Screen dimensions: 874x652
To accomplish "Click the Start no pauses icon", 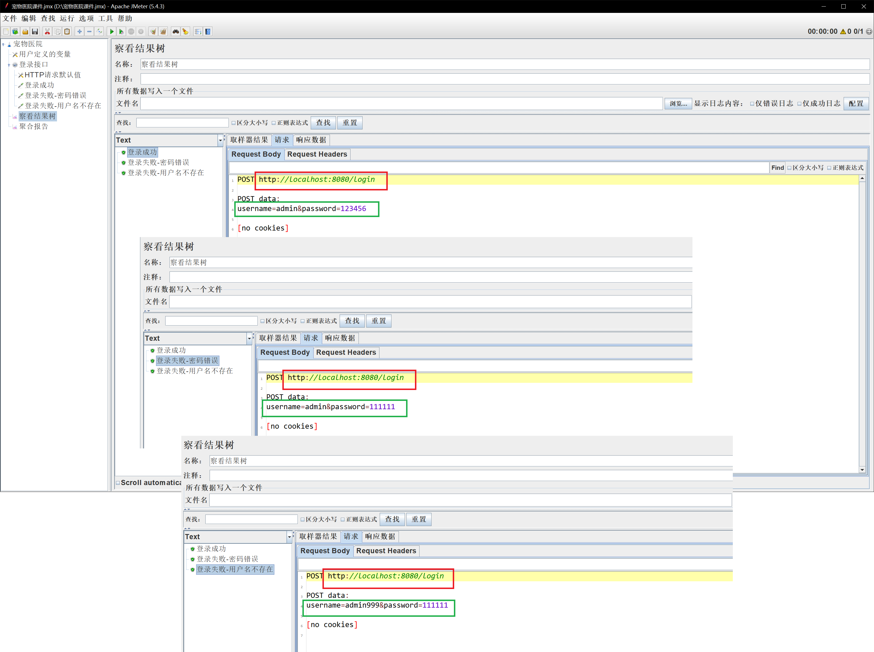I will (x=122, y=31).
